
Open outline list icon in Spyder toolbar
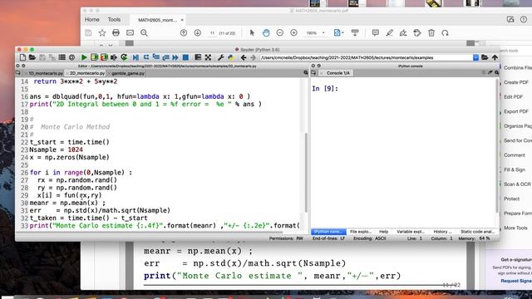pyautogui.click(x=62, y=57)
